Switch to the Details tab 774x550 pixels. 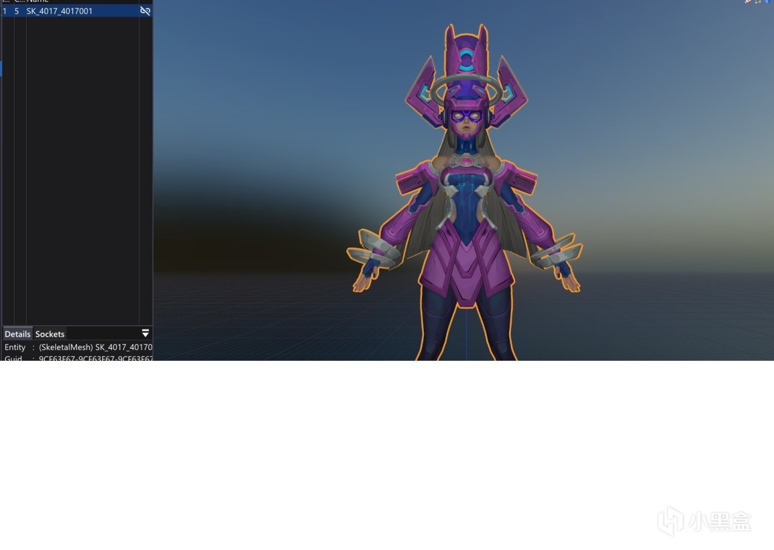(18, 334)
